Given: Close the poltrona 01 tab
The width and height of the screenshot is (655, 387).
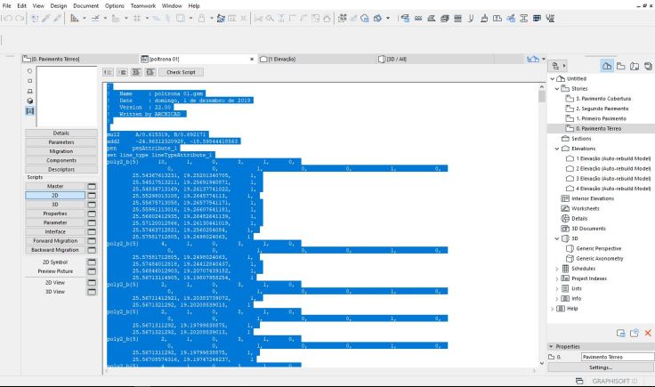Looking at the screenshot, I should [252, 60].
